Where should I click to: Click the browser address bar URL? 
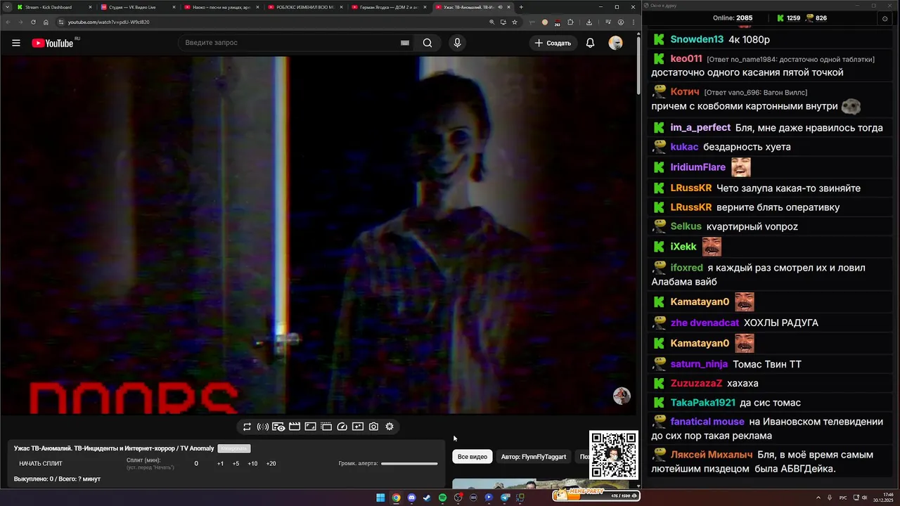[x=108, y=22]
